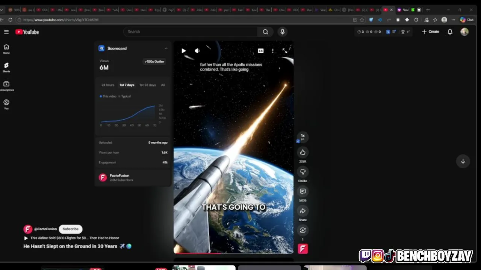Open Shorts in the left sidebar

(x=6, y=67)
